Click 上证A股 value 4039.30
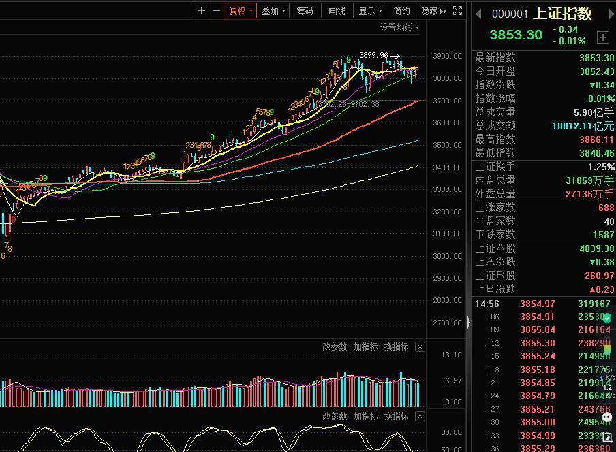 (x=596, y=248)
